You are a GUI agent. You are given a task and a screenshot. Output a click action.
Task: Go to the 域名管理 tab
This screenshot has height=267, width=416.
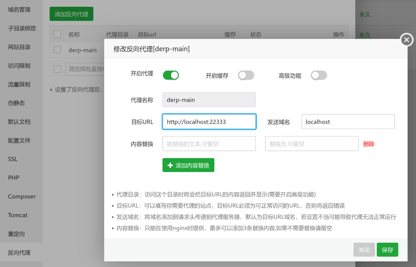point(19,10)
